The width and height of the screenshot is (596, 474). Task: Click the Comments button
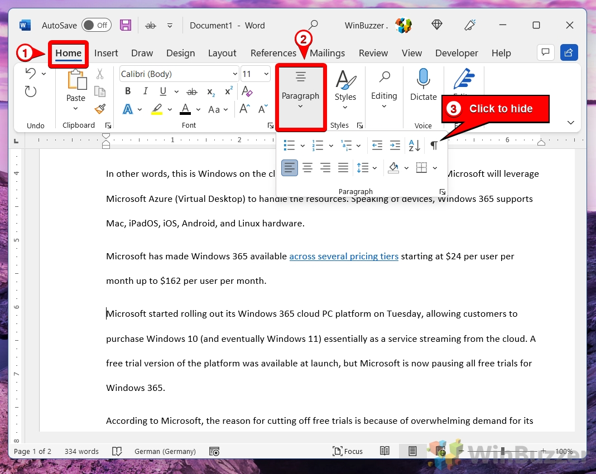coord(545,52)
